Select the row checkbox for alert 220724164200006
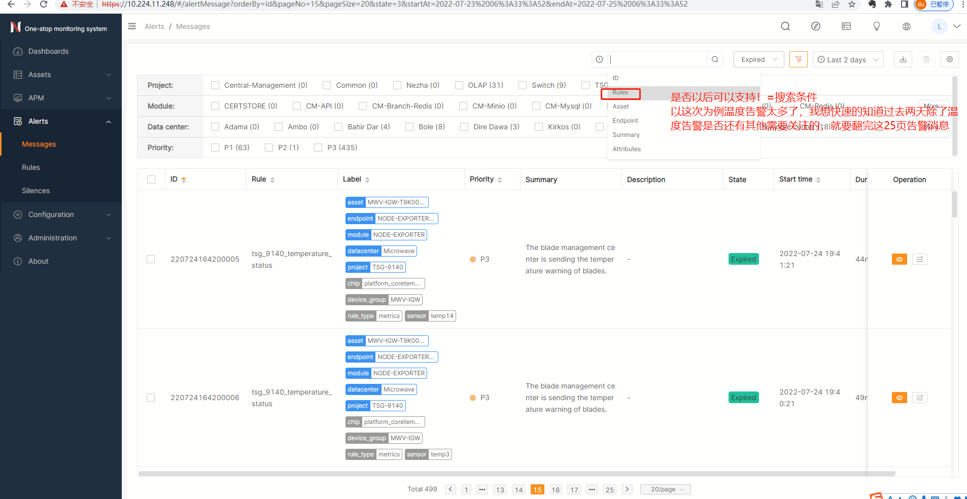This screenshot has width=967, height=499. [x=151, y=398]
